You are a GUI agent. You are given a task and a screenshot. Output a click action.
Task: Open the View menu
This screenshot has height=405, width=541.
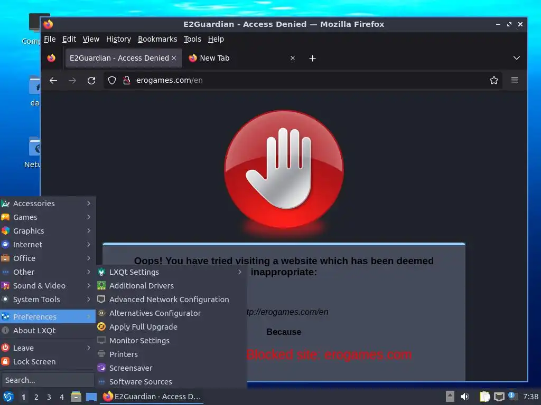(x=91, y=39)
